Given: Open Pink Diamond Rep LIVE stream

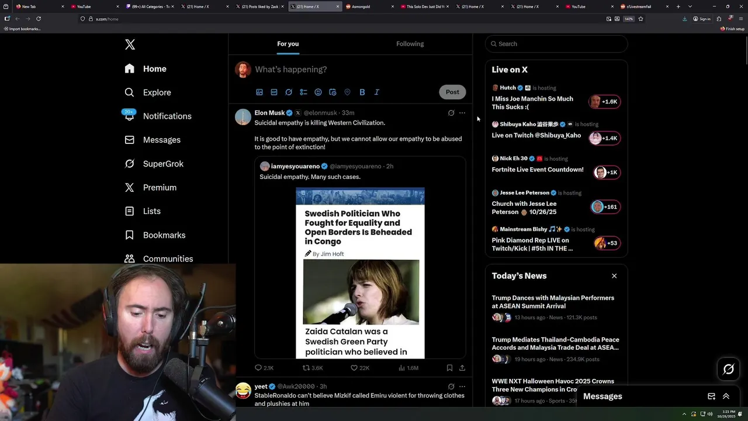Looking at the screenshot, I should pos(556,240).
